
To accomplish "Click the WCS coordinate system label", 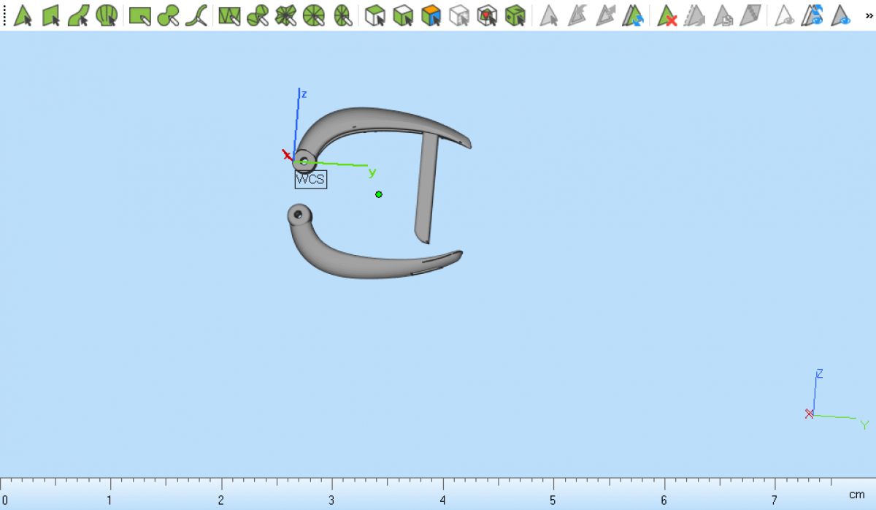I will click(x=310, y=180).
